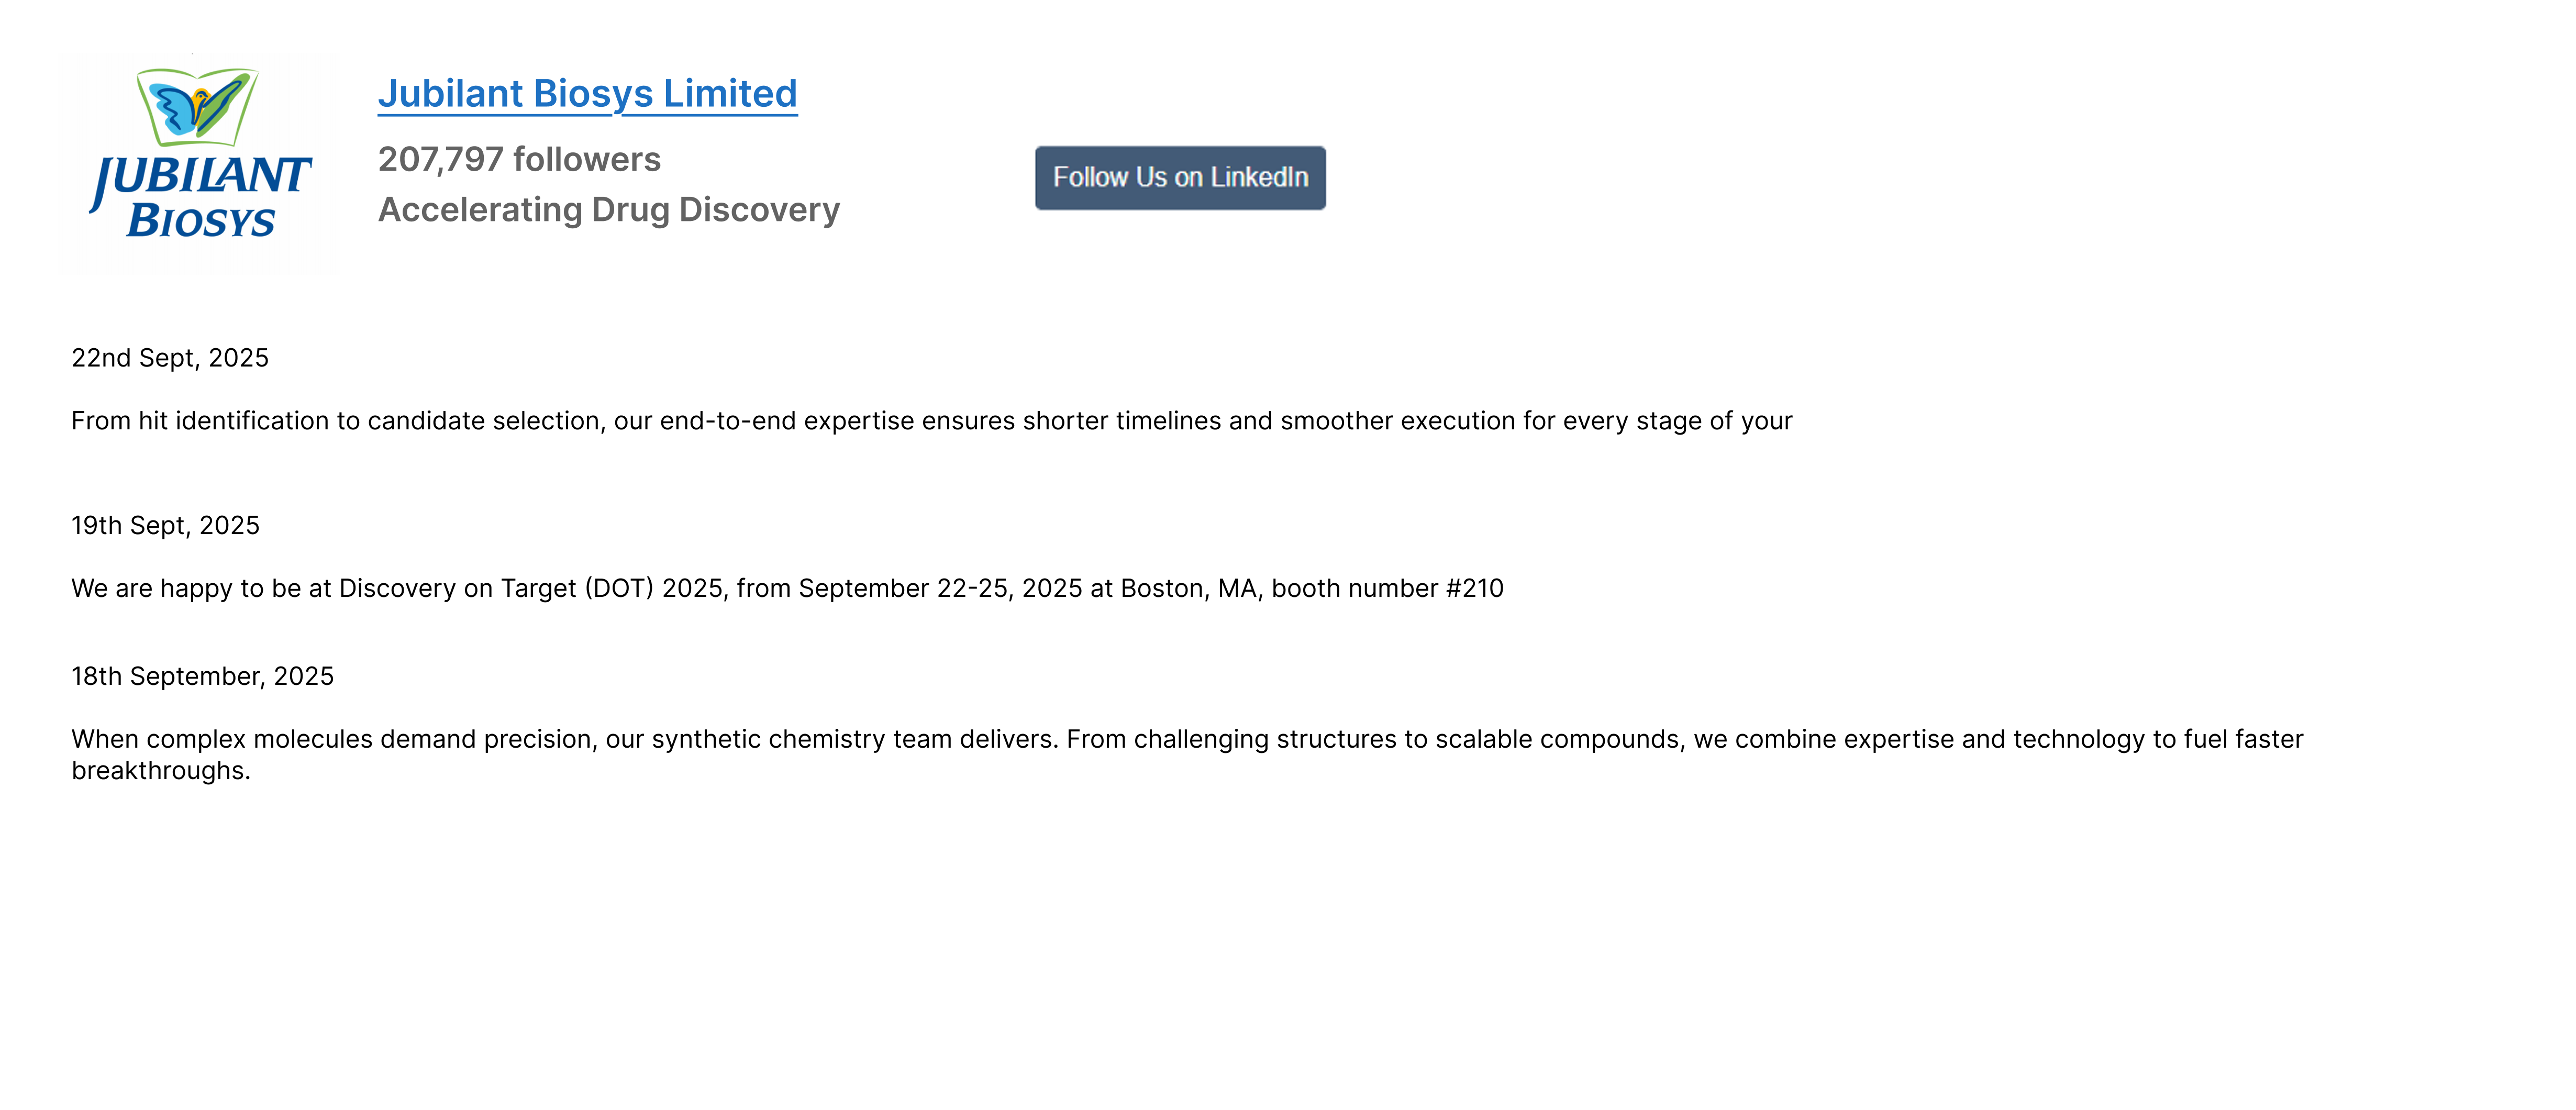Click the hit identification post text
This screenshot has width=2576, height=1110.
[x=931, y=421]
